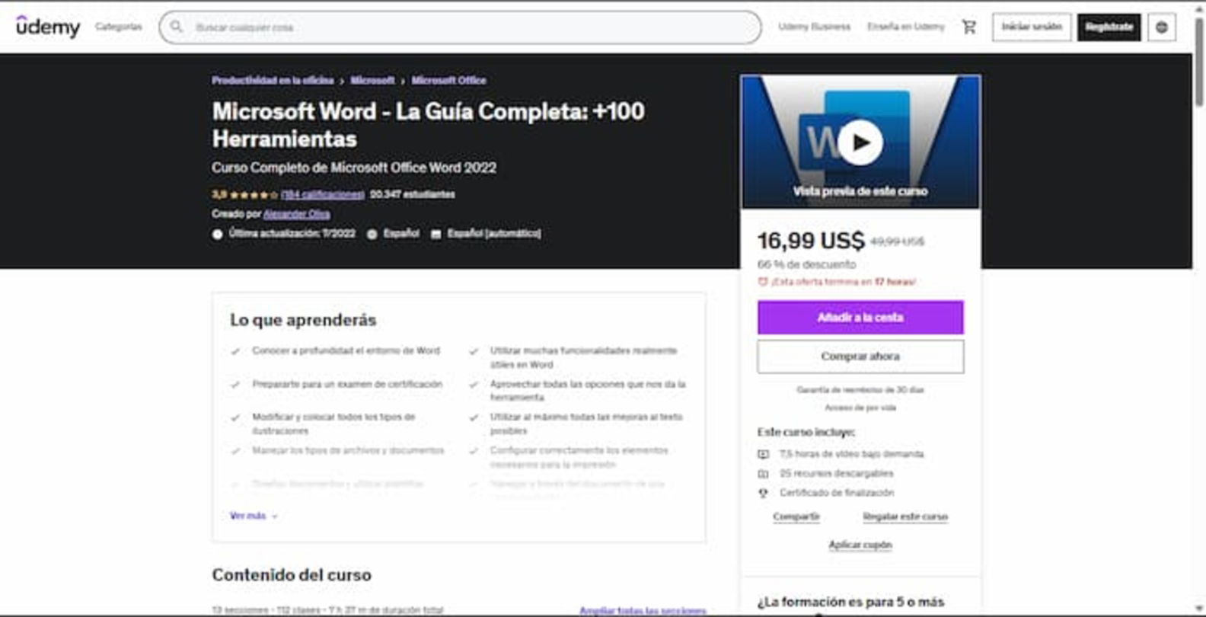Screen dimensions: 1206x617
Task: Click checkmark beside Utilizar muchas funcionalidades
Action: [x=474, y=351]
